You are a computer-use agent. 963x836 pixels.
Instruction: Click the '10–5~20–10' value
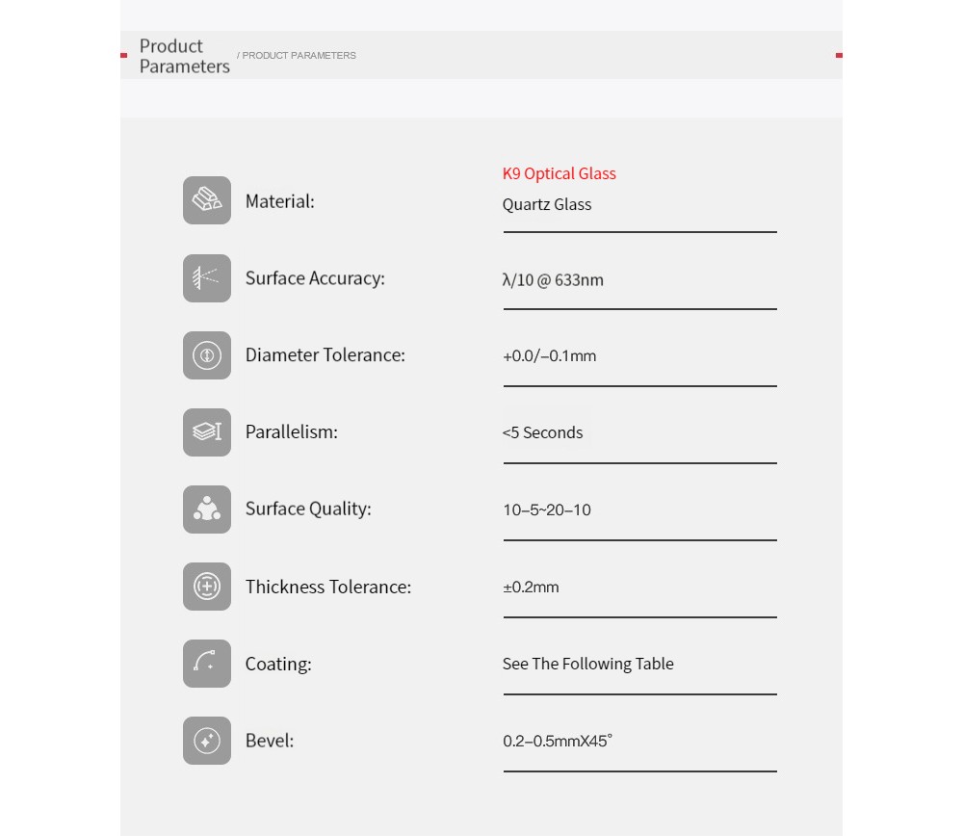(x=547, y=509)
